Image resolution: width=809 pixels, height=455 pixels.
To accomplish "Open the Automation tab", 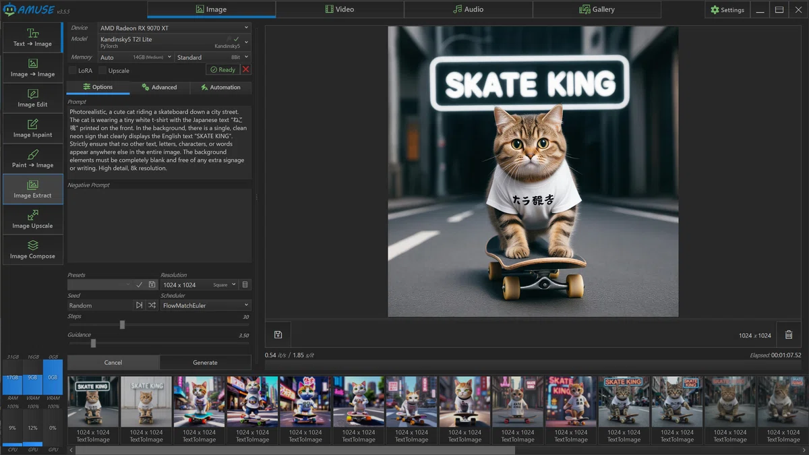I will click(x=220, y=87).
